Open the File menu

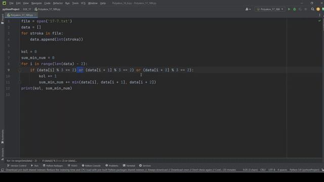pos(11,3)
